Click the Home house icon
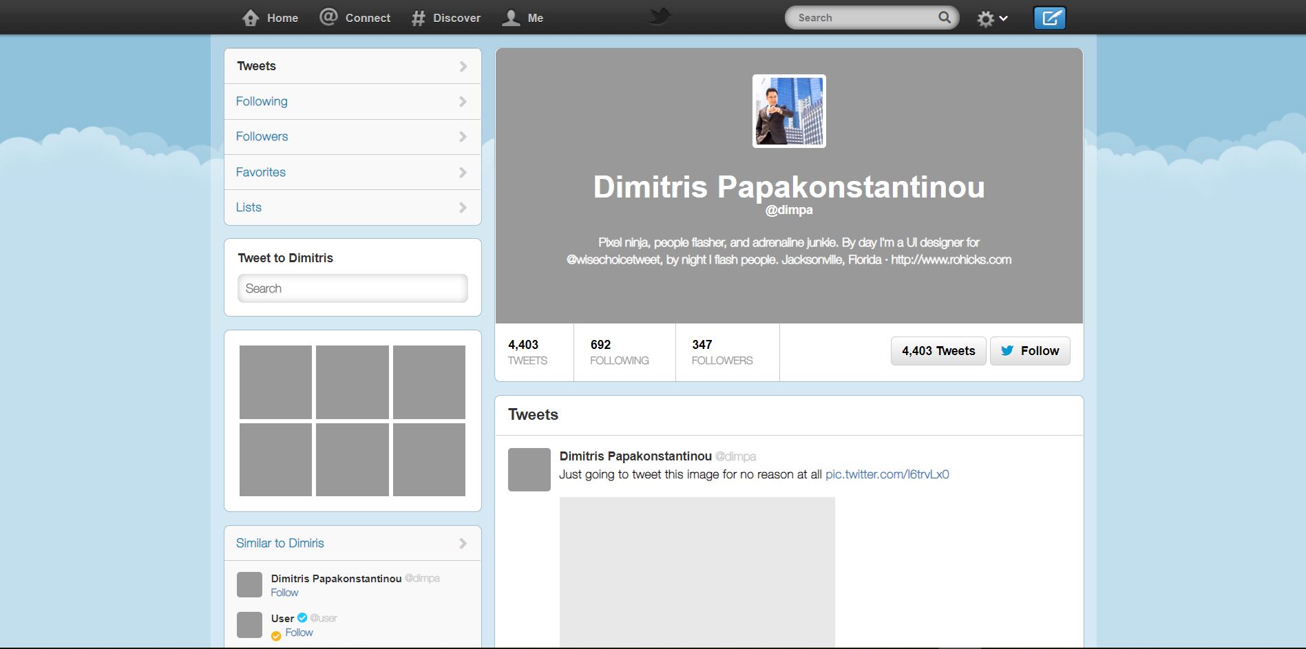 point(251,18)
